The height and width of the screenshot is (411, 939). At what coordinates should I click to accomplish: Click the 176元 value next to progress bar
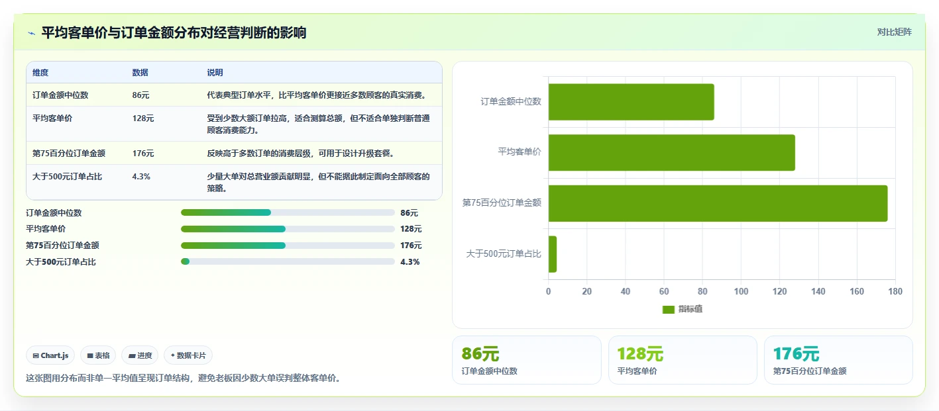pyautogui.click(x=411, y=246)
